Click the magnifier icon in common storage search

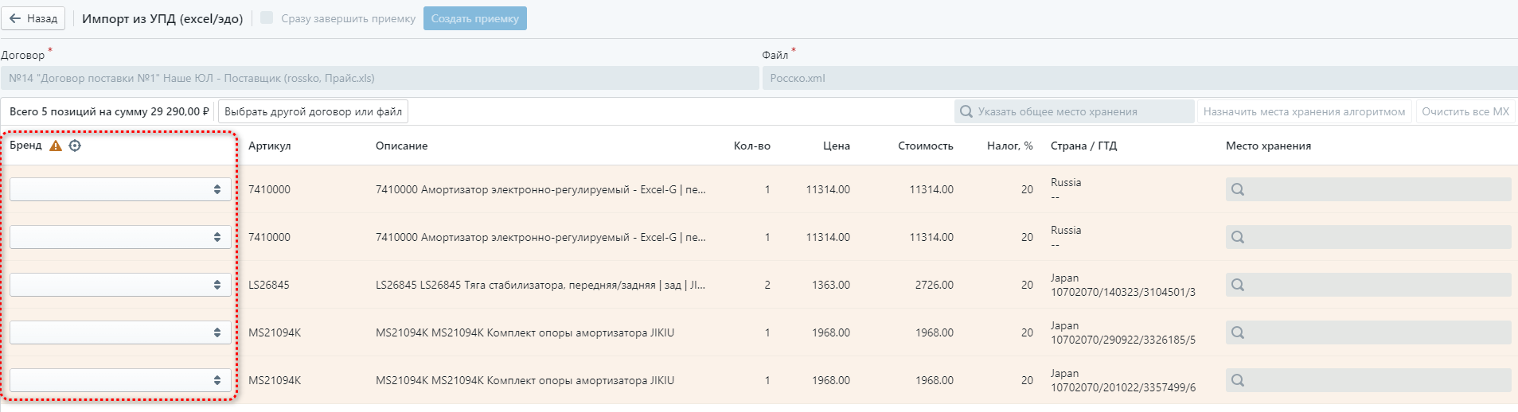pos(966,111)
